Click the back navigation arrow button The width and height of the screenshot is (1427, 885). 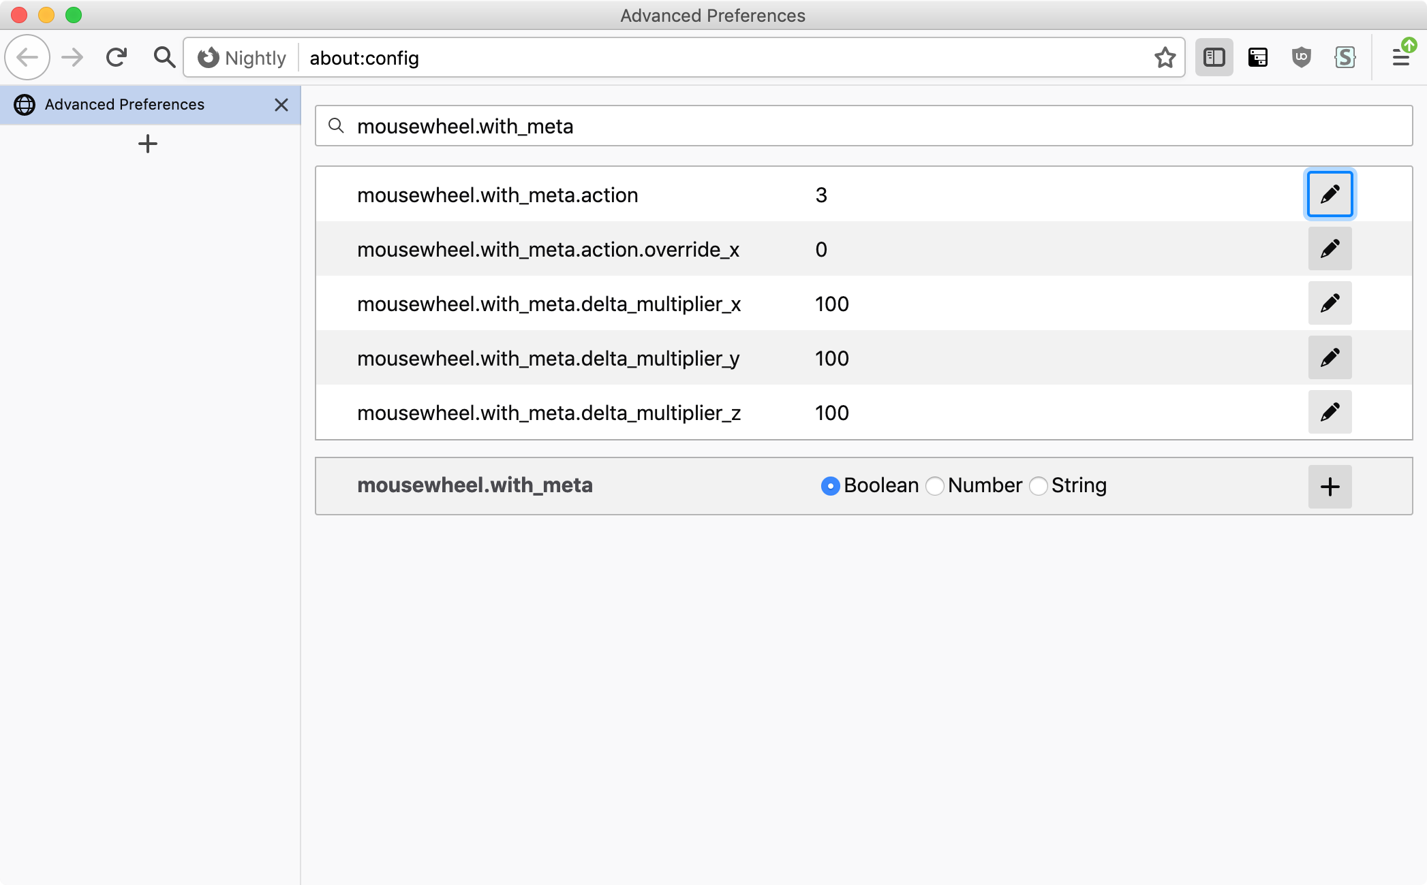[27, 57]
